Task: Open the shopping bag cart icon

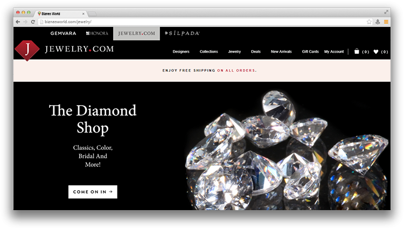Action: 357,51
